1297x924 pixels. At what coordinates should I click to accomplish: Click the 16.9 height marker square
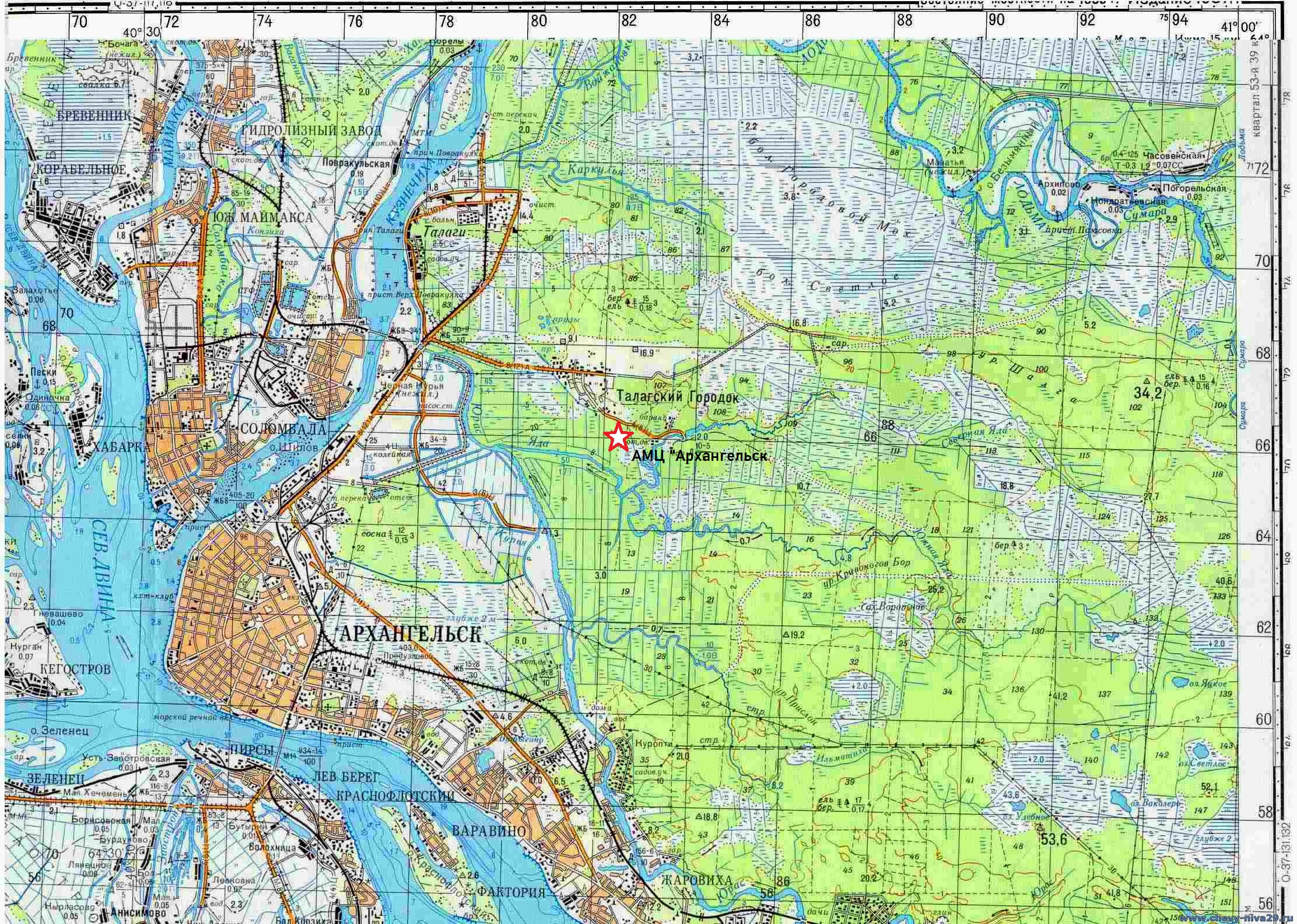pyautogui.click(x=636, y=349)
